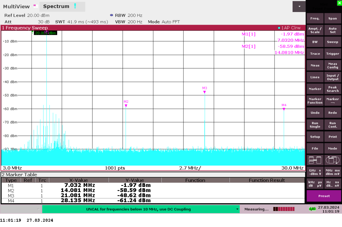Open the Sweep menu
This screenshot has height=227, width=342.
point(333,42)
